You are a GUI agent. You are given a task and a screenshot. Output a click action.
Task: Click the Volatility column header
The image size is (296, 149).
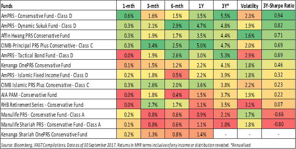click(249, 6)
